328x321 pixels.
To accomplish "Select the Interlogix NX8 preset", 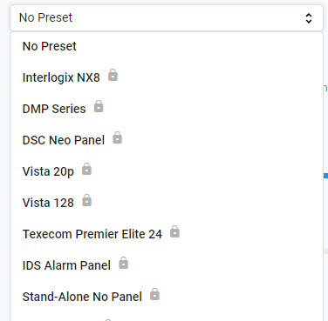I will click(x=167, y=77).
